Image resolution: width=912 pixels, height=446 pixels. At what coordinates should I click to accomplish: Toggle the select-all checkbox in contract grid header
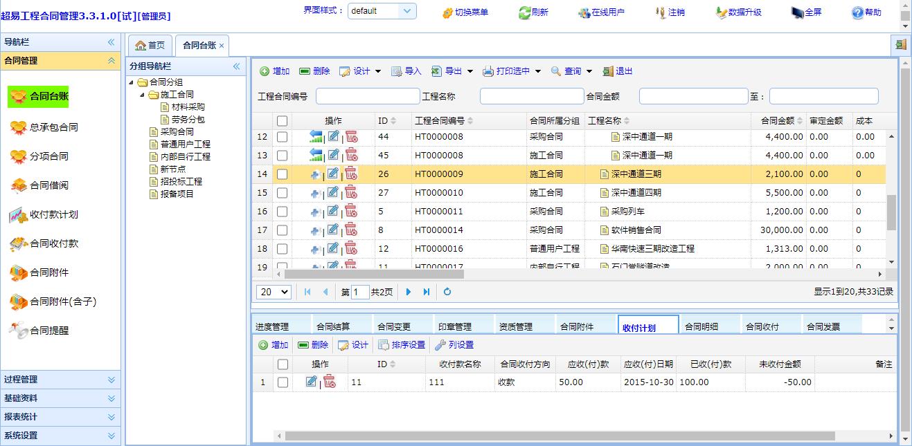282,121
